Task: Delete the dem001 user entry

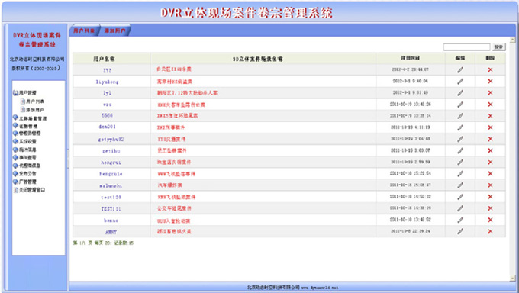Action: 490,127
